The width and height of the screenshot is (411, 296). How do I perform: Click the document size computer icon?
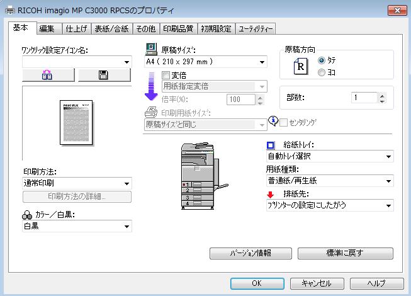151,48
